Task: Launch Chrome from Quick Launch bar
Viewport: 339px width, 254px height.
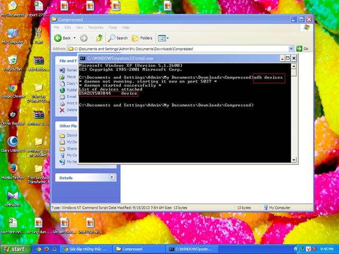Action: pyautogui.click(x=39, y=249)
